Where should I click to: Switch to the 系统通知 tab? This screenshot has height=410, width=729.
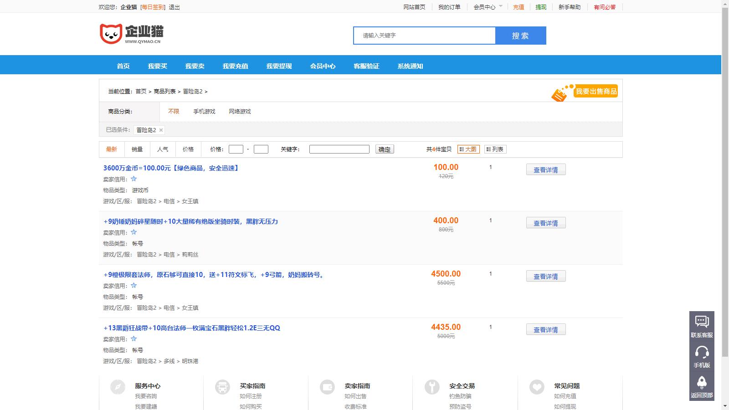pyautogui.click(x=410, y=66)
